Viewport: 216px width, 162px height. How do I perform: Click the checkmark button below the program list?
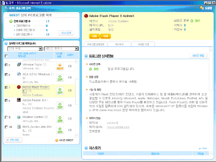[13, 140]
